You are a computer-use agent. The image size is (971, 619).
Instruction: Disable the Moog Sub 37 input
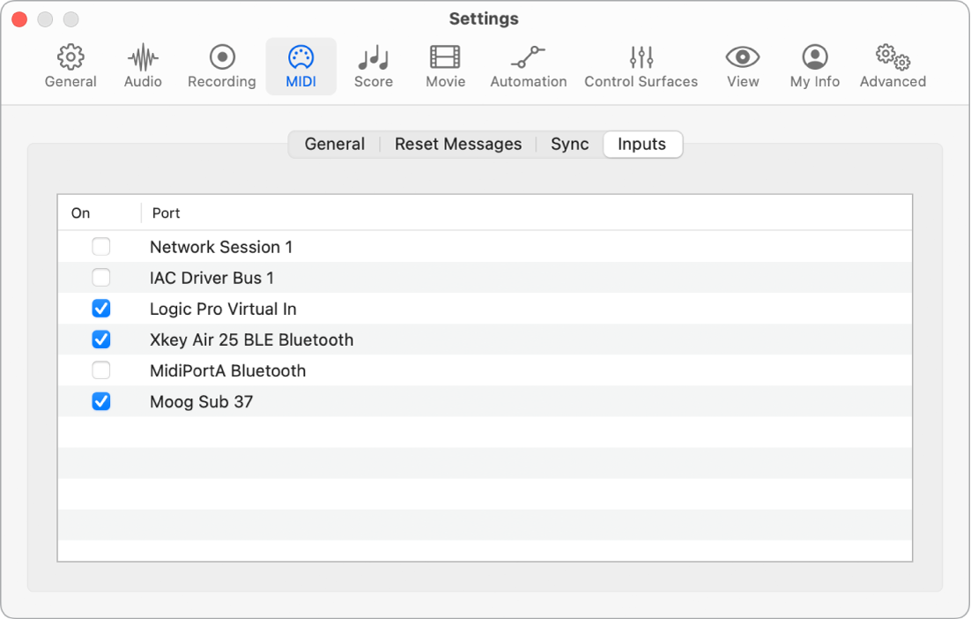(x=100, y=401)
